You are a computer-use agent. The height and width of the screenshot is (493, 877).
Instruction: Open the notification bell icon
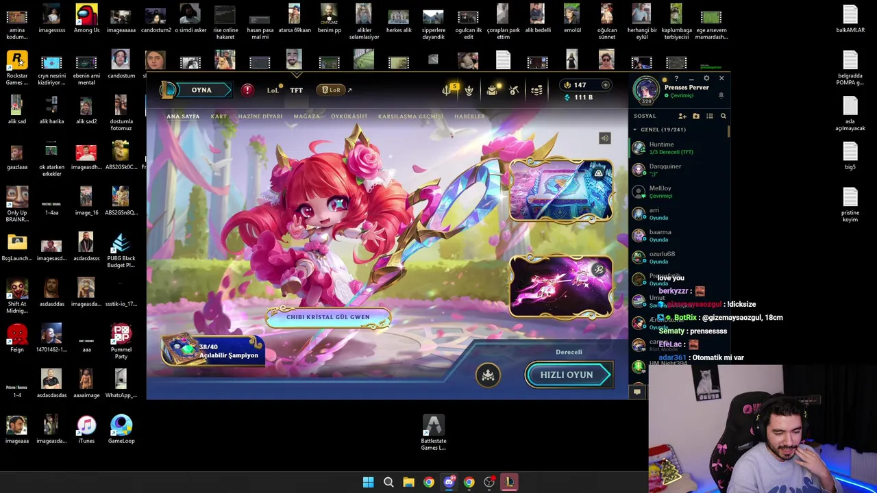(721, 96)
